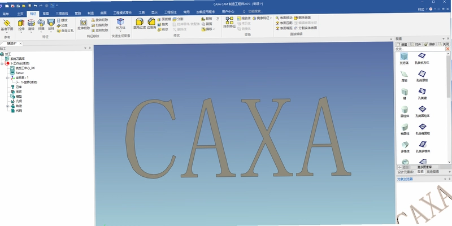Click the 拉伸 extrude feature icon
The width and height of the screenshot is (452, 226).
click(21, 24)
